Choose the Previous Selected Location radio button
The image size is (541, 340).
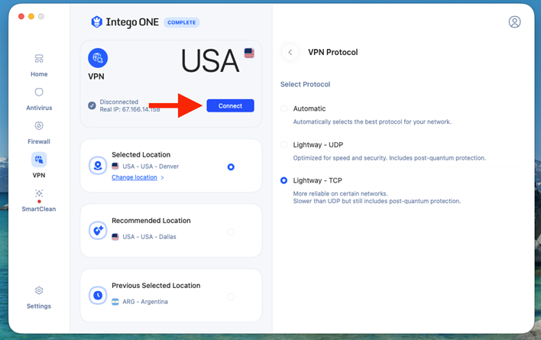(x=231, y=296)
